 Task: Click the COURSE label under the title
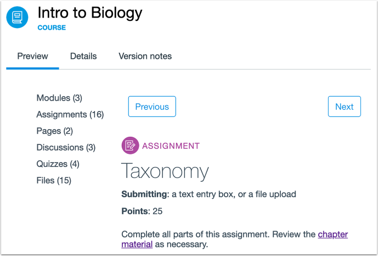point(52,27)
